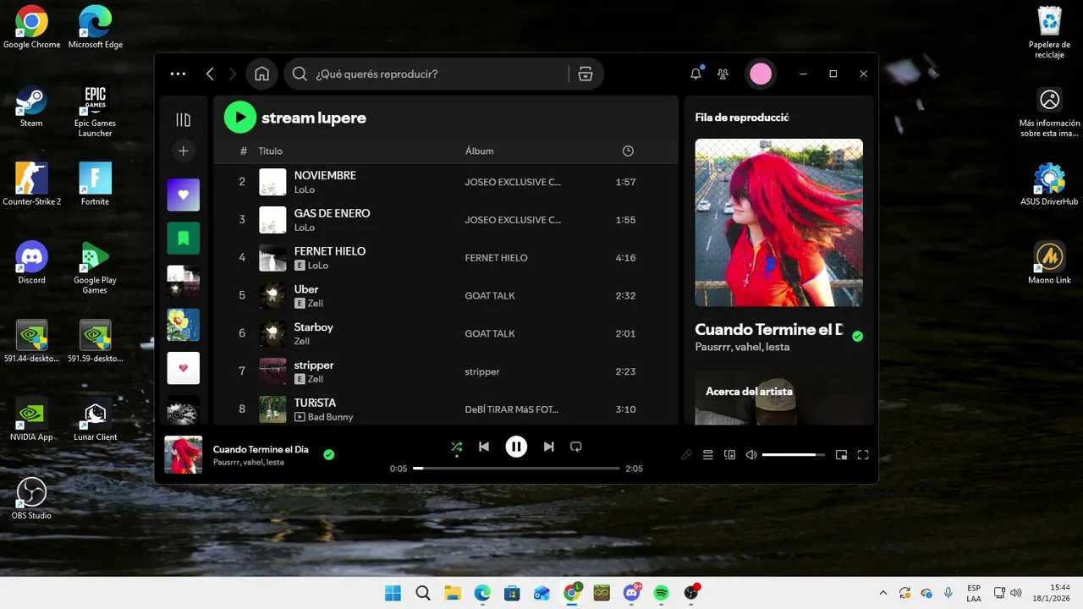Sort tracks by Título column
Image resolution: width=1083 pixels, height=609 pixels.
271,151
